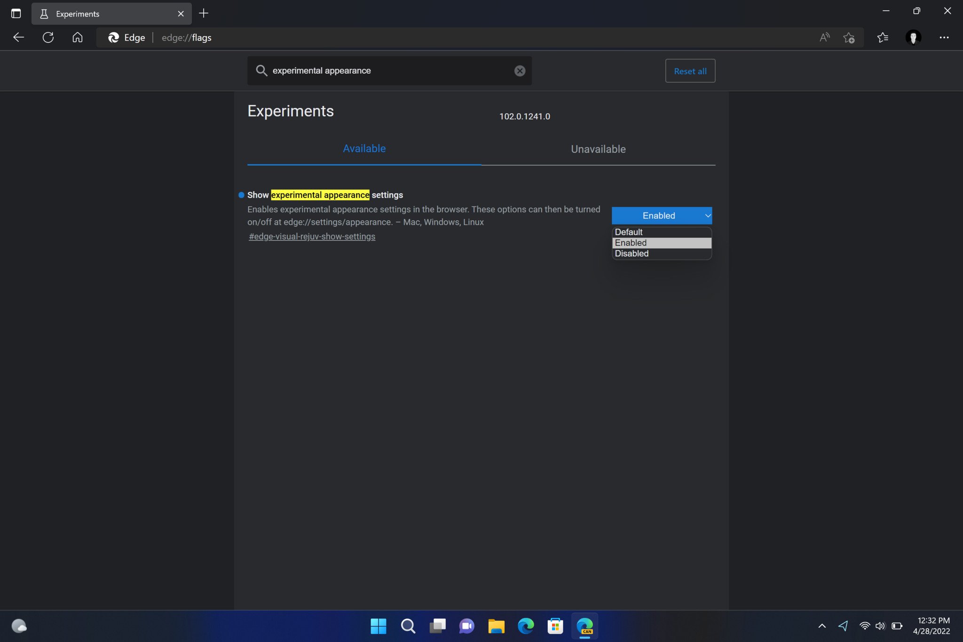Image resolution: width=963 pixels, height=642 pixels.
Task: Click the #edge-visual-rejuv-show-settings link
Action: coord(311,236)
